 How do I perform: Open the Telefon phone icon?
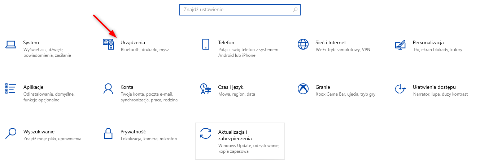tap(206, 45)
